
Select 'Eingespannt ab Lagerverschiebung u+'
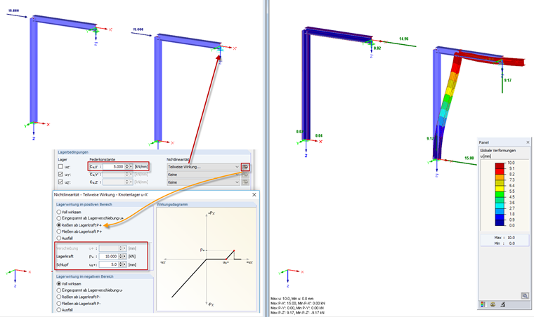click(x=59, y=218)
